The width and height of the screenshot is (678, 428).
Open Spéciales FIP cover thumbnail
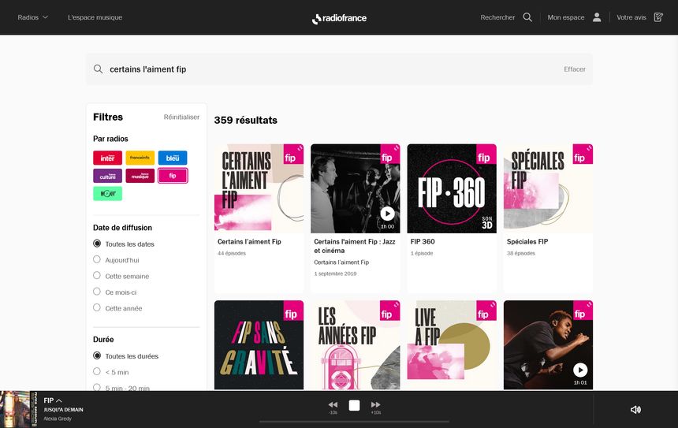point(548,188)
